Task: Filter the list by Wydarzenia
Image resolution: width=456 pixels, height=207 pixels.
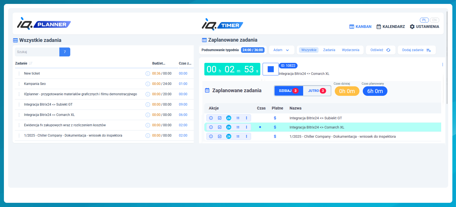Action: [x=350, y=50]
